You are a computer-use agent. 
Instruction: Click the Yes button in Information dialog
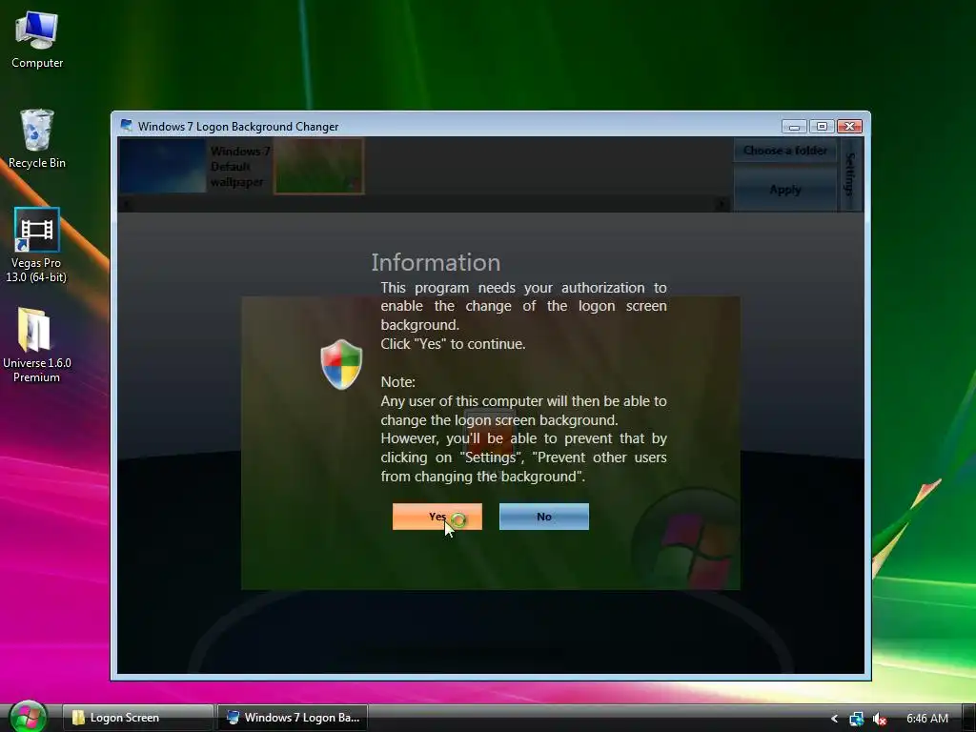pos(437,517)
